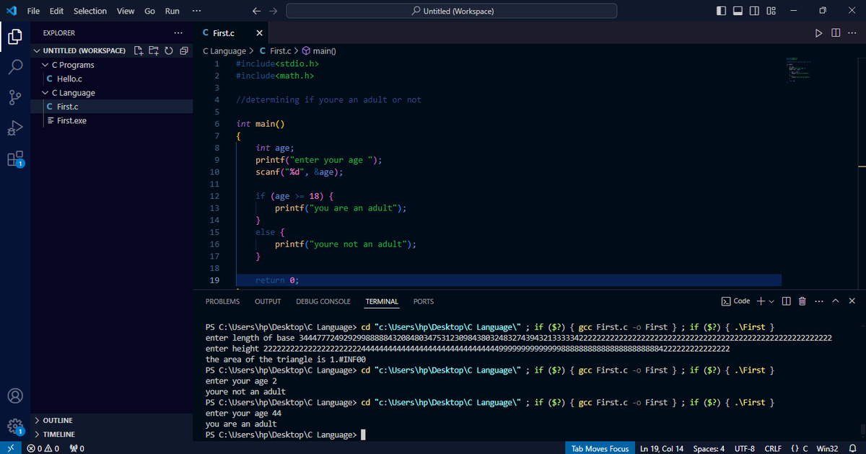Image resolution: width=866 pixels, height=454 pixels.
Task: Open the Edit menu
Action: 57,12
